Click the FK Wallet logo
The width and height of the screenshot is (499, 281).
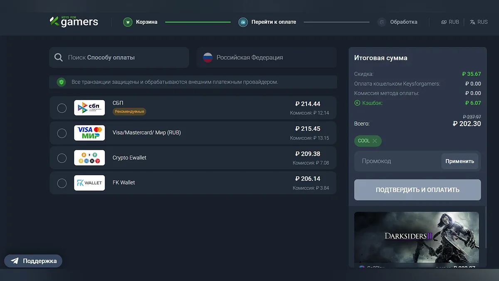click(x=89, y=183)
